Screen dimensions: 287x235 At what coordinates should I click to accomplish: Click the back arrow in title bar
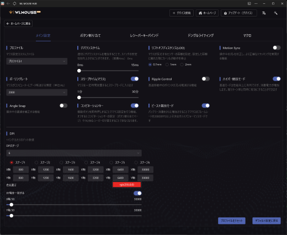point(8,3)
